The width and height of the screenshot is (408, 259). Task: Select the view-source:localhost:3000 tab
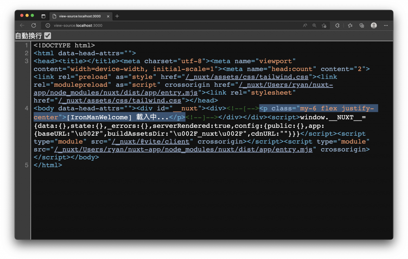pyautogui.click(x=80, y=16)
